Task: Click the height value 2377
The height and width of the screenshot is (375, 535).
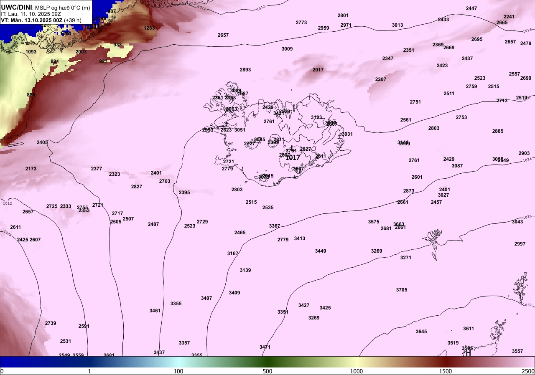Action: tap(97, 169)
